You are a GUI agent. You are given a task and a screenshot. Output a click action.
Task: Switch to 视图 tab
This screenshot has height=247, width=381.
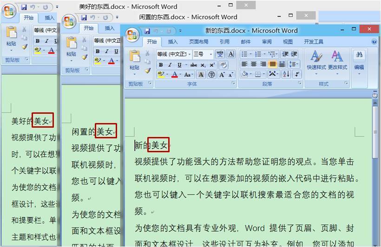tap(288, 42)
